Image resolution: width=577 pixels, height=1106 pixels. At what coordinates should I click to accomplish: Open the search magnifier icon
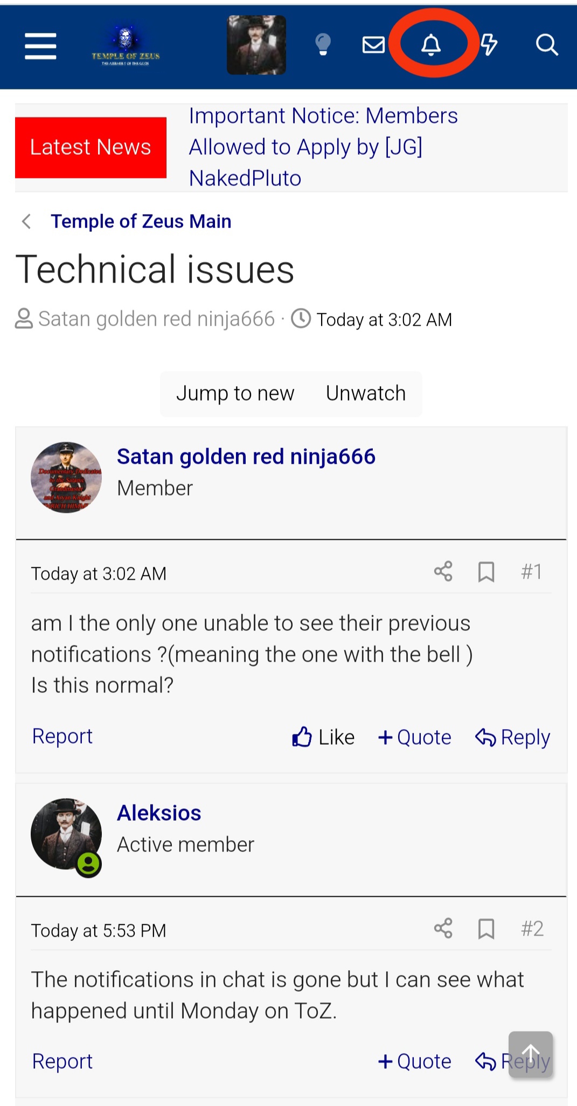pos(546,45)
